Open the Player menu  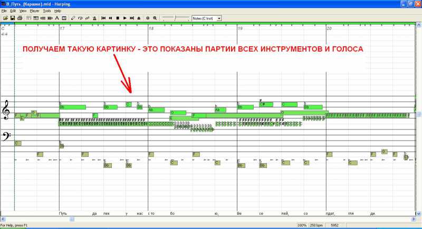[34, 11]
